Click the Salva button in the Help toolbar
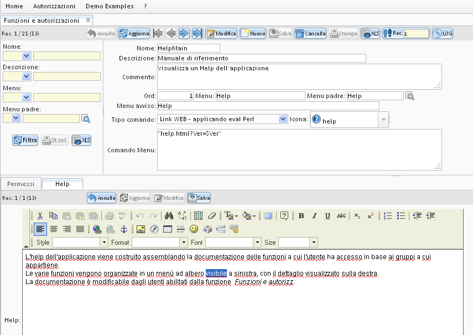 [199, 198]
